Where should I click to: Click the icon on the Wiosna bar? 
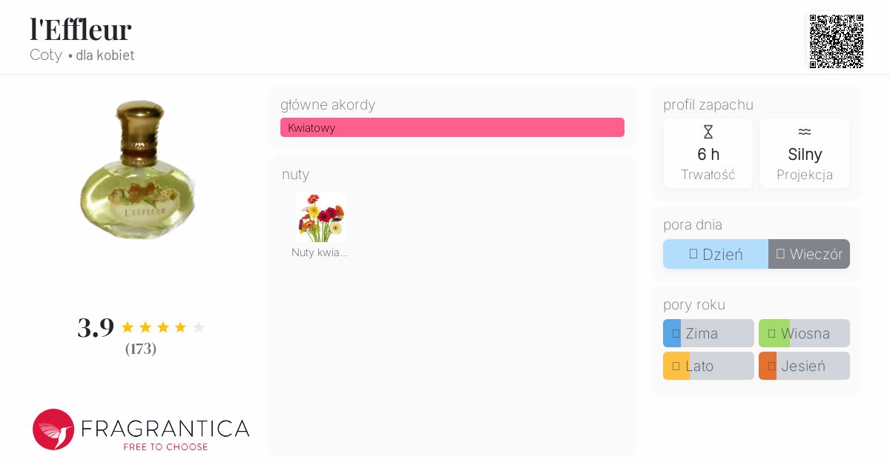[x=771, y=333]
